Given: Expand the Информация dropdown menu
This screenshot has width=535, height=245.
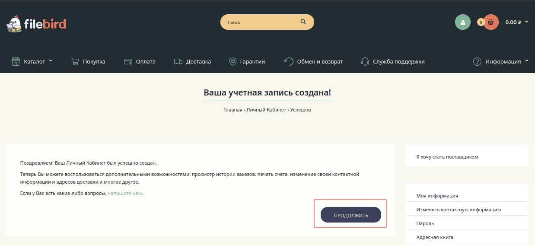Looking at the screenshot, I should pos(526,61).
